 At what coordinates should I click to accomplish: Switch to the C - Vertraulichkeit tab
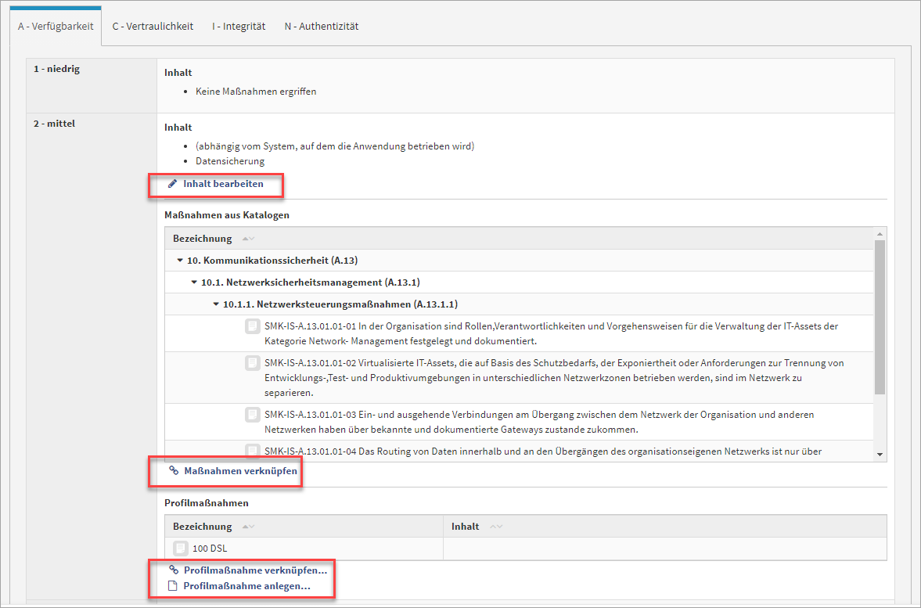tap(153, 26)
